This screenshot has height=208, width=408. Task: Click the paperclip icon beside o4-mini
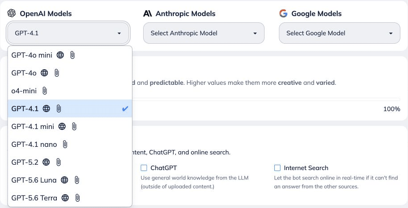(x=44, y=91)
